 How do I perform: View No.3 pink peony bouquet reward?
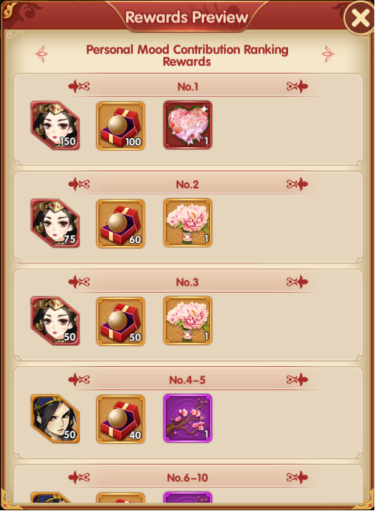pyautogui.click(x=187, y=320)
